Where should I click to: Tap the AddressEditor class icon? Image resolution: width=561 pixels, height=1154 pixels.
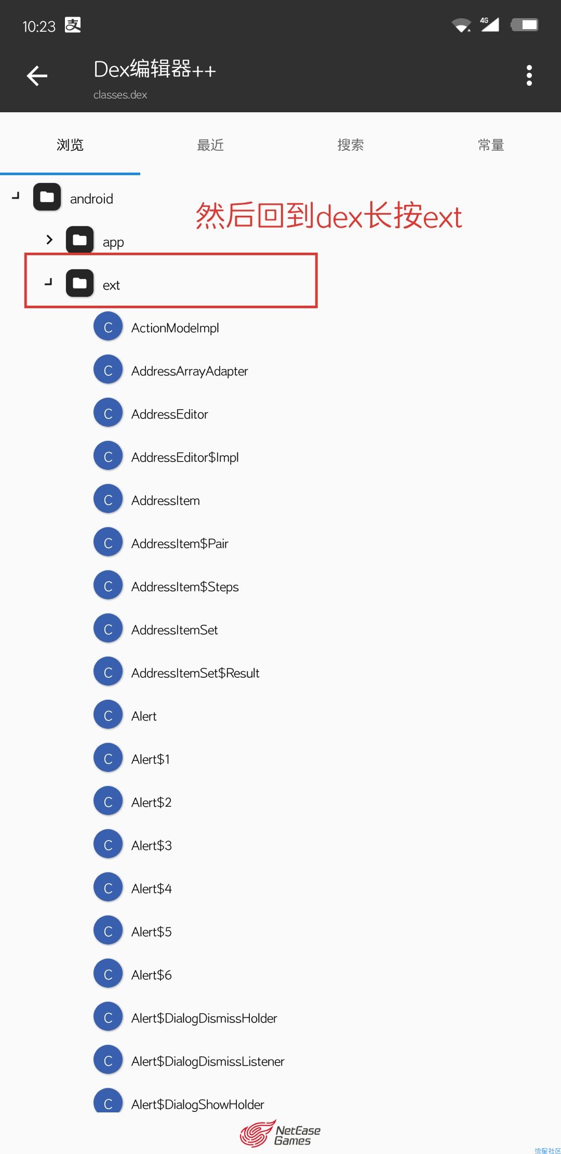[x=108, y=413]
